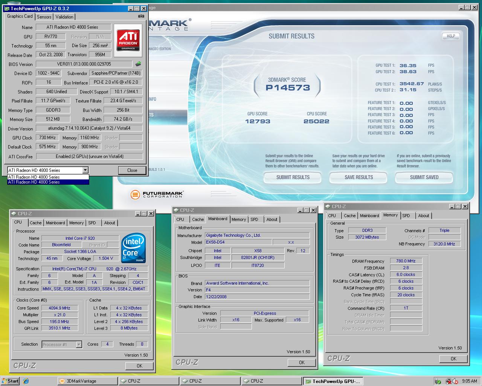
Task: Click OK in CPU-Z processor window
Action: [x=139, y=366]
